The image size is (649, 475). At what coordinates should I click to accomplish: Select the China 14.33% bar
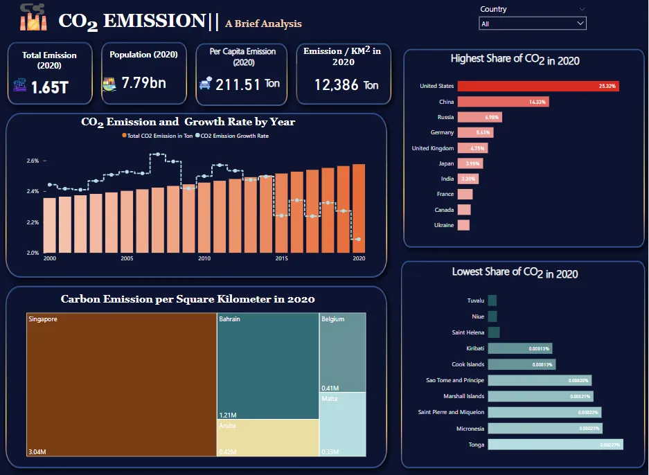tap(504, 102)
